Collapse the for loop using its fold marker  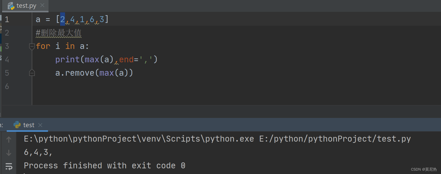tap(32, 46)
